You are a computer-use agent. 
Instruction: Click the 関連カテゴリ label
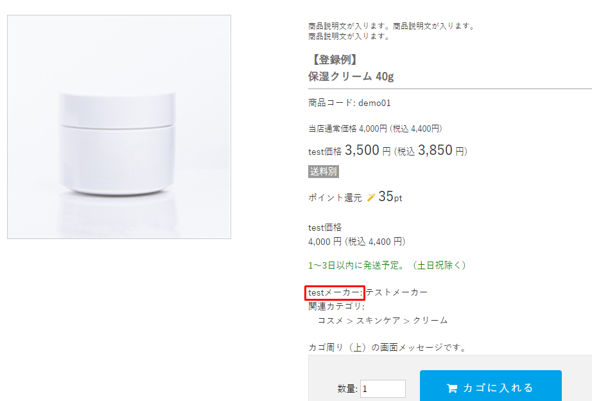[x=336, y=307]
